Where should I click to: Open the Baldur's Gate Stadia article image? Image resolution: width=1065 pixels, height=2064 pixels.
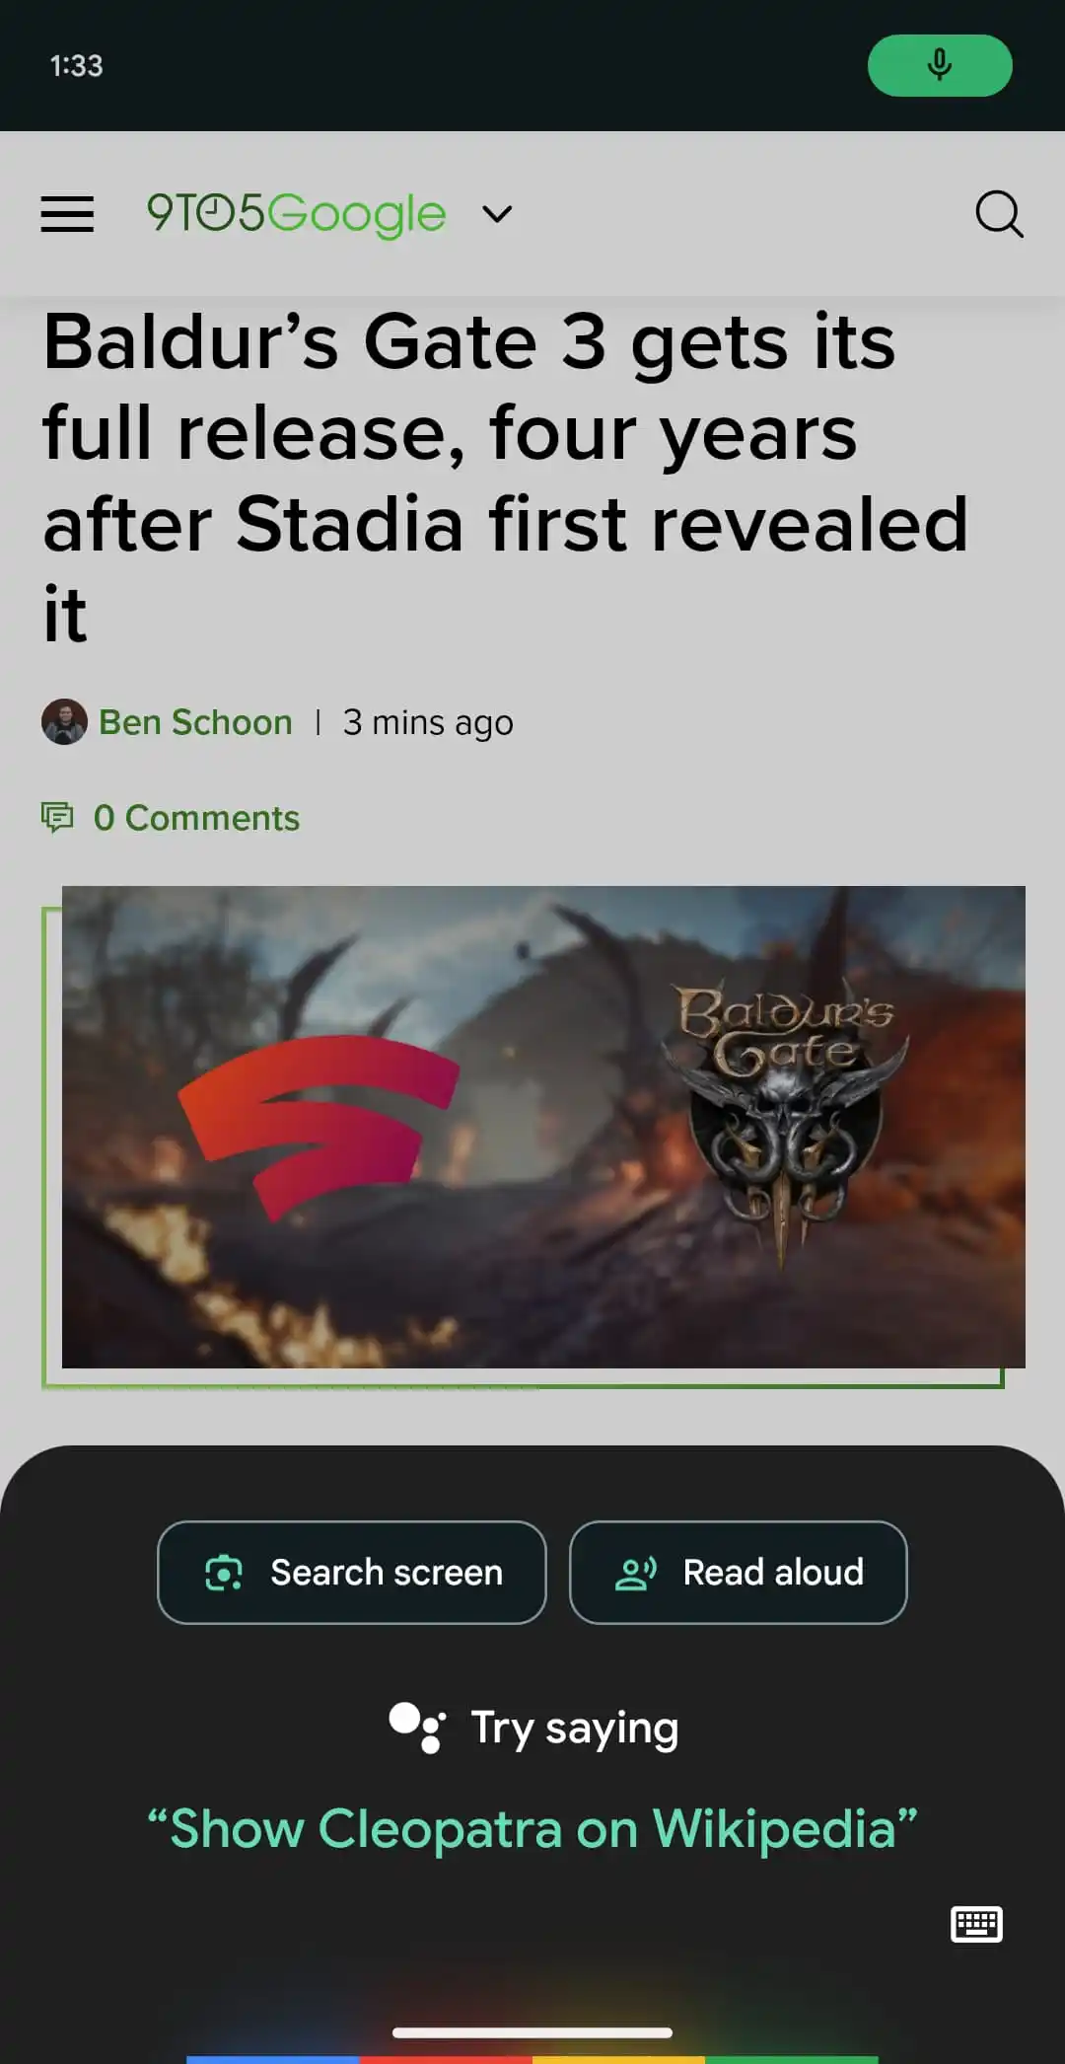(543, 1127)
